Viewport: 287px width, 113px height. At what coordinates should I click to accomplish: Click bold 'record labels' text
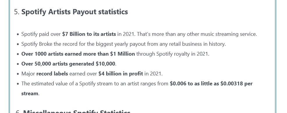pyautogui.click(x=52, y=74)
